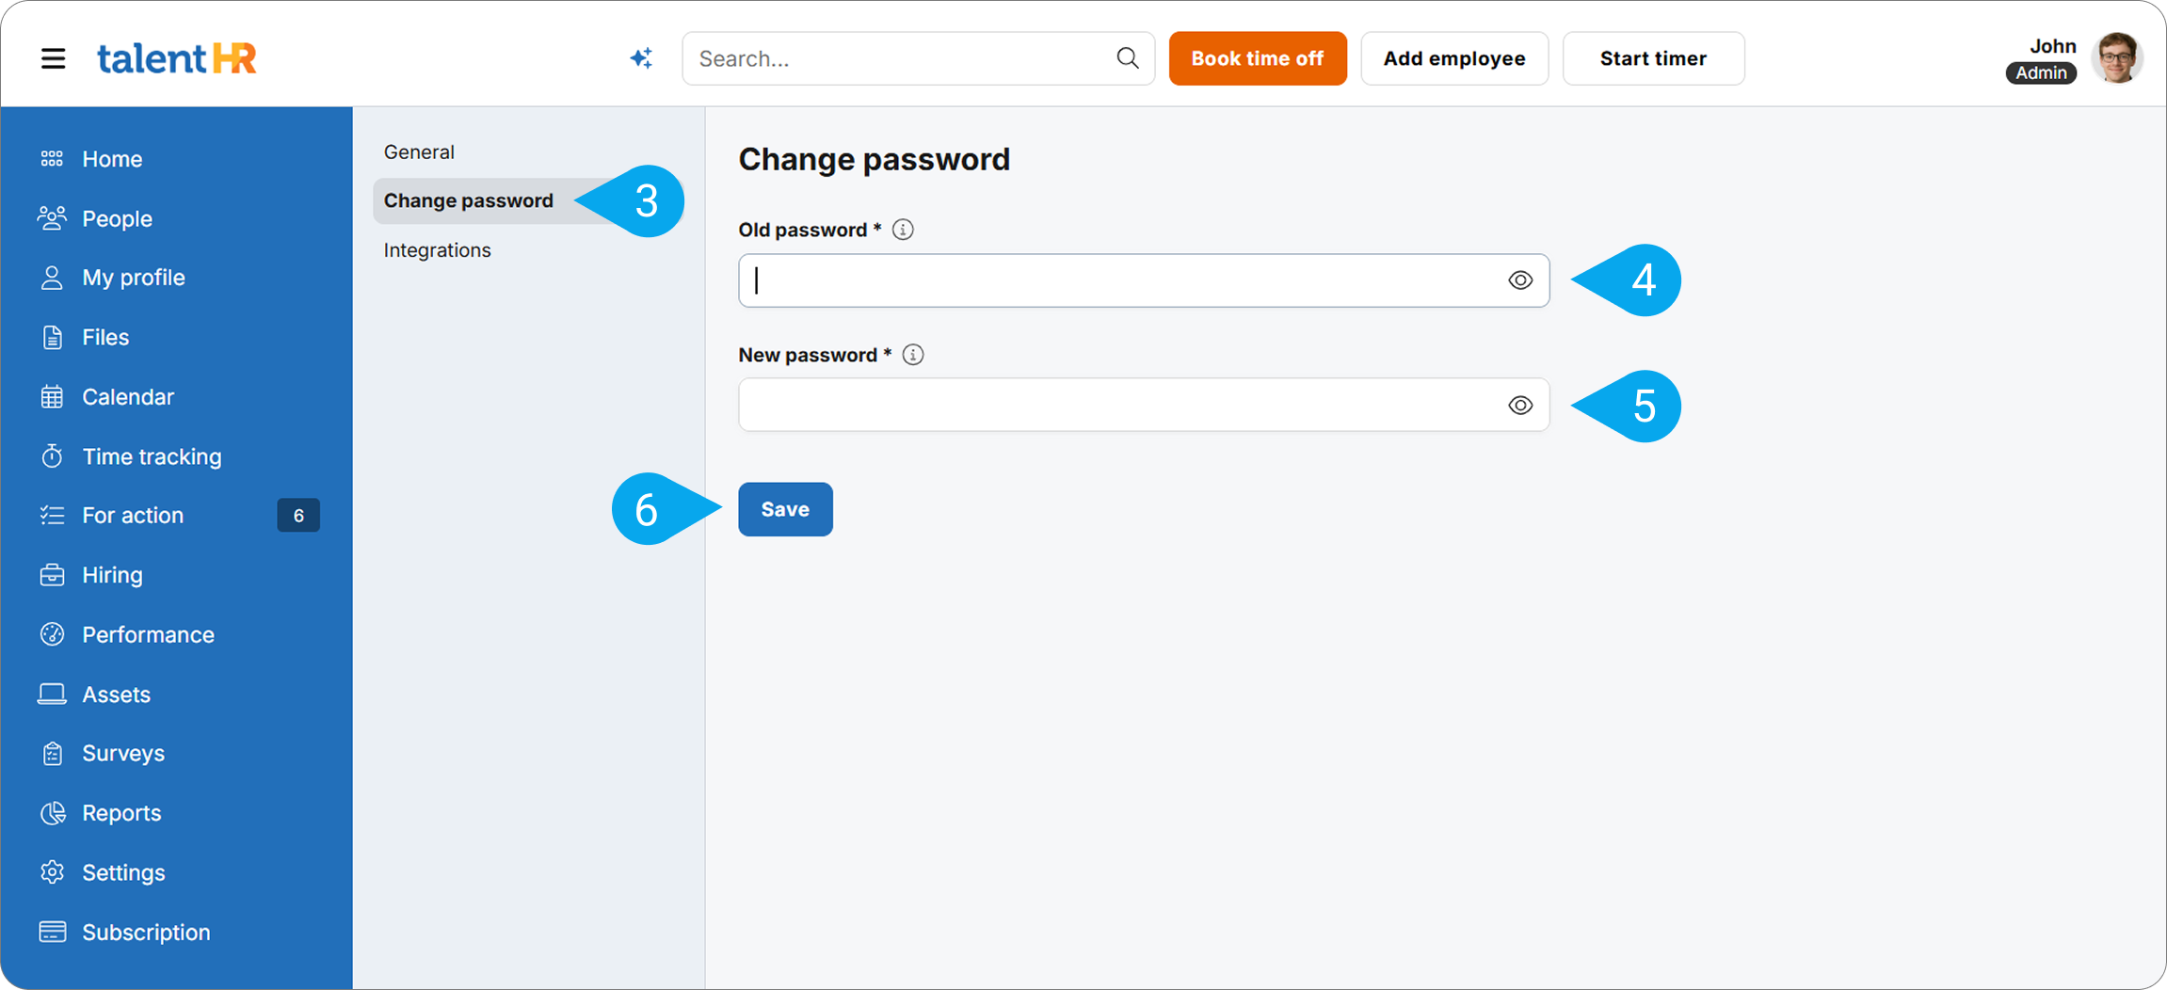Open the Integrations tab
This screenshot has height=990, width=2167.
[437, 249]
